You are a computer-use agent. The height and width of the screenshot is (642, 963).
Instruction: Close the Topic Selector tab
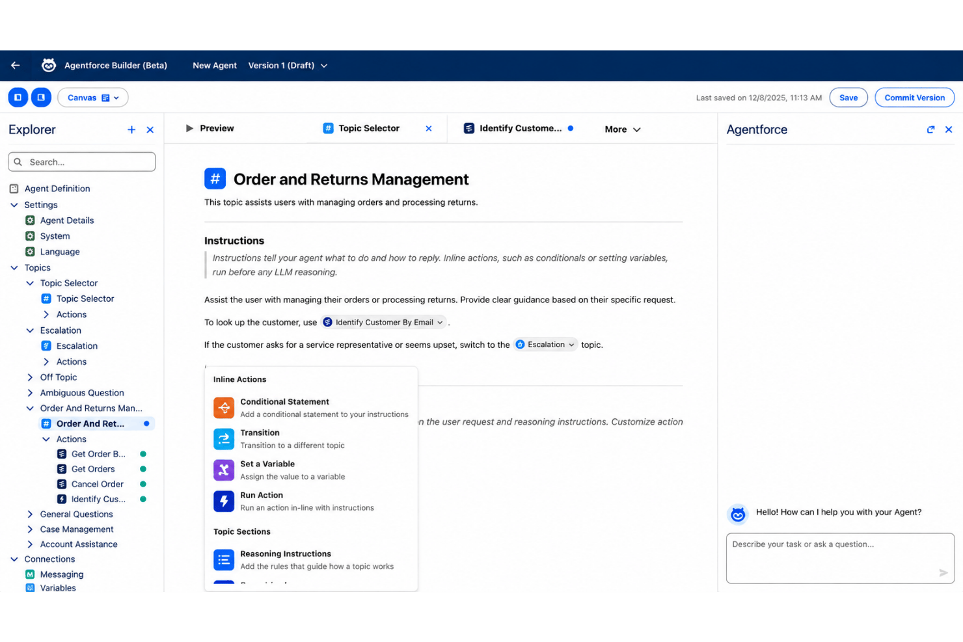point(429,129)
